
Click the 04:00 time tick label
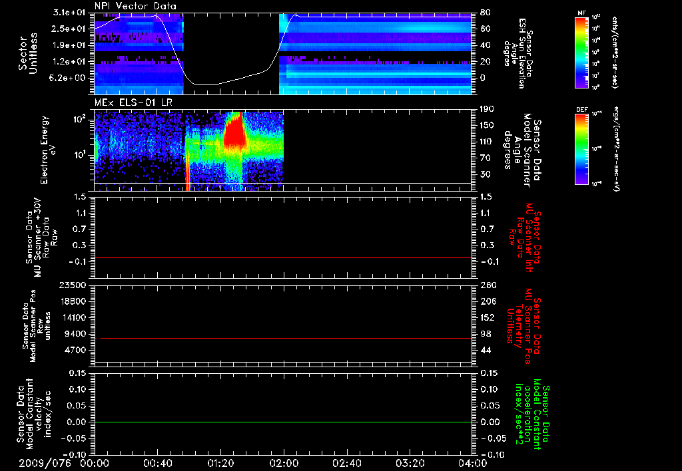473,463
